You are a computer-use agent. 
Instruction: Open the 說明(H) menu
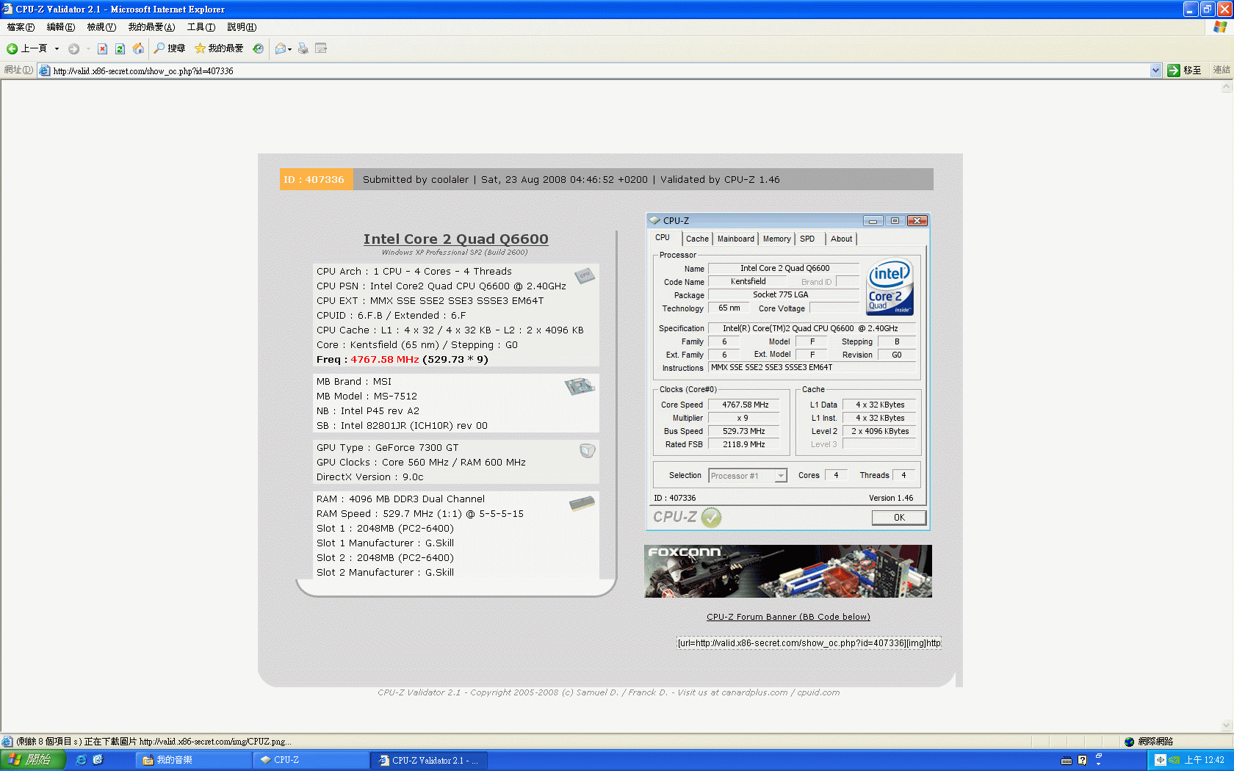point(242,27)
